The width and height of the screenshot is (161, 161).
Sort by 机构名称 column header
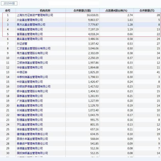pos(45,10)
